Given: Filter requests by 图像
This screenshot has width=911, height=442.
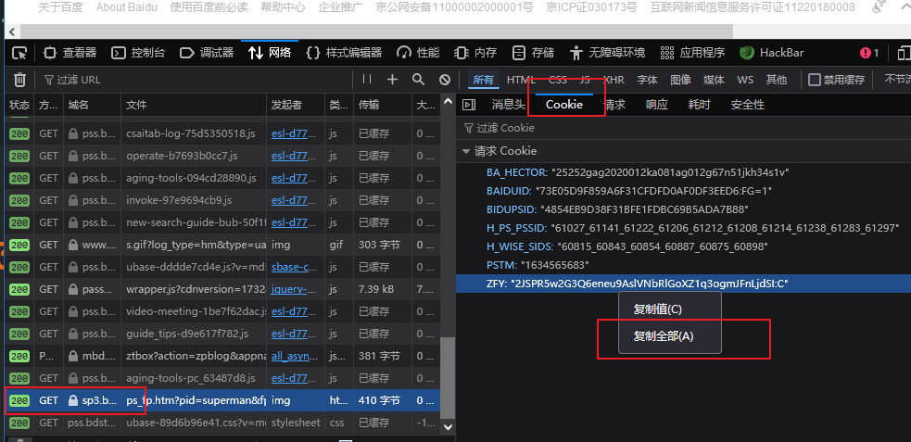Looking at the screenshot, I should [680, 80].
